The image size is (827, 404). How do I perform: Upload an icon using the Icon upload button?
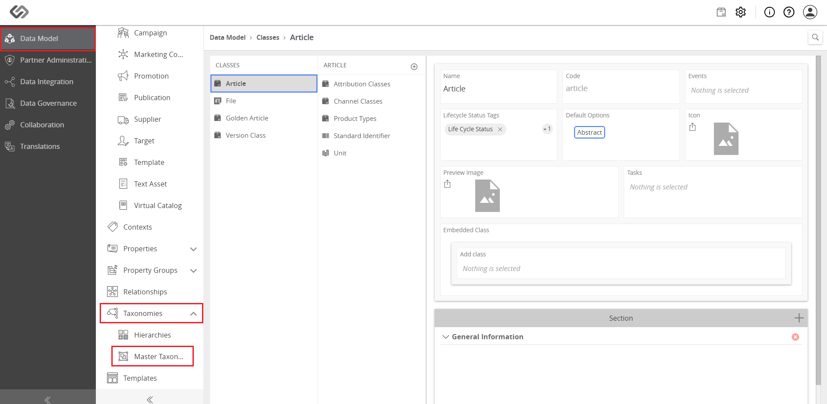693,127
